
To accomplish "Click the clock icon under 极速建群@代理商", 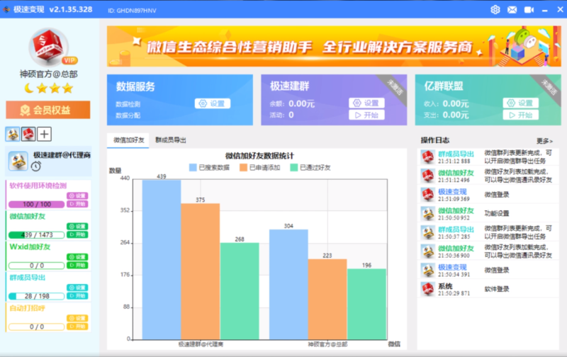I will tap(36, 166).
